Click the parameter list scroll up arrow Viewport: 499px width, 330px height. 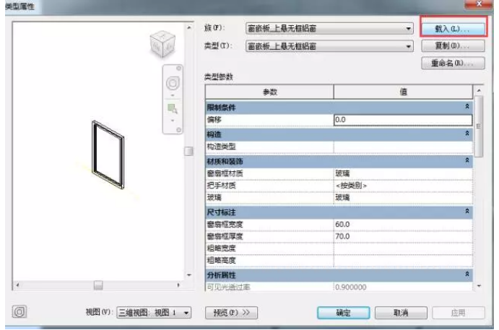pos(479,91)
